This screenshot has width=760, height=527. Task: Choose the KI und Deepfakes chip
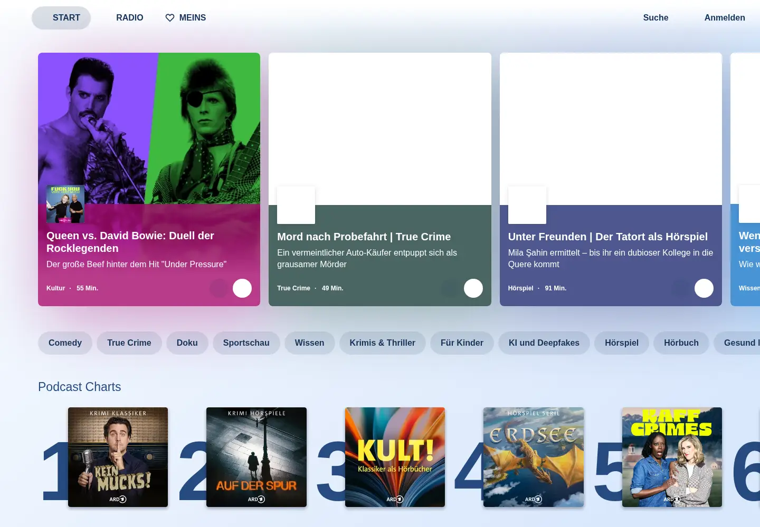coord(544,343)
